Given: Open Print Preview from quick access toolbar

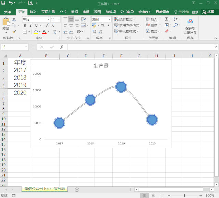Looking at the screenshot, I should (30, 3).
